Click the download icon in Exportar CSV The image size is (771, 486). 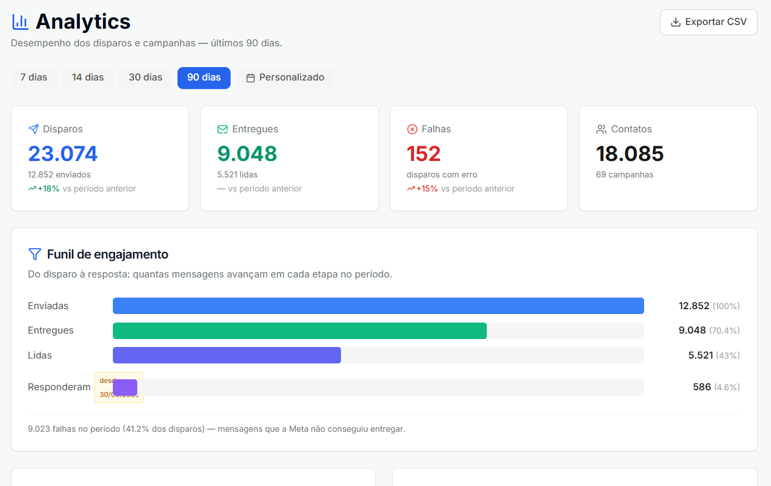pos(675,22)
